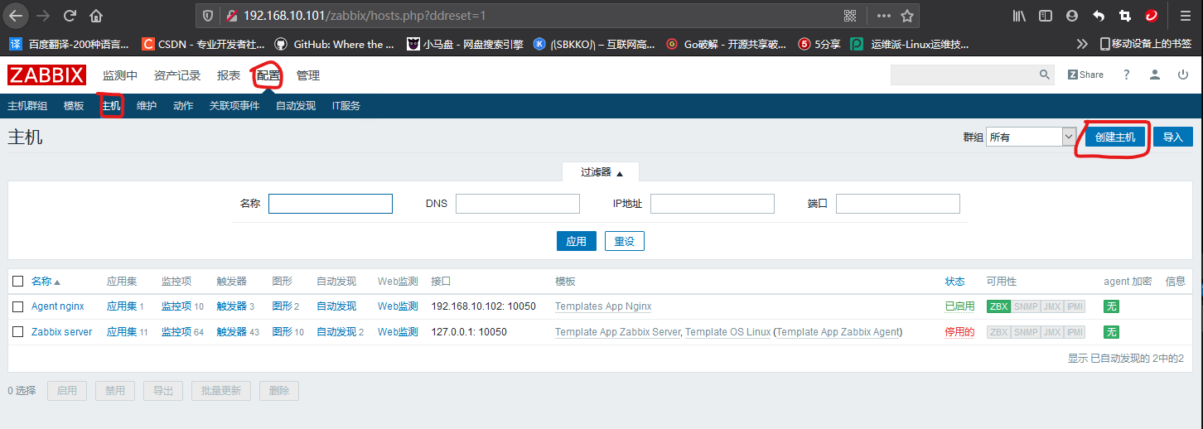Switch to the 主机群组 submenu
The width and height of the screenshot is (1203, 429).
coord(27,106)
